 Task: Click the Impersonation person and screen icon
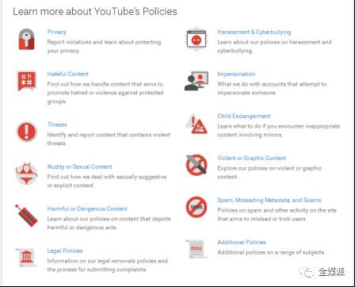(197, 81)
